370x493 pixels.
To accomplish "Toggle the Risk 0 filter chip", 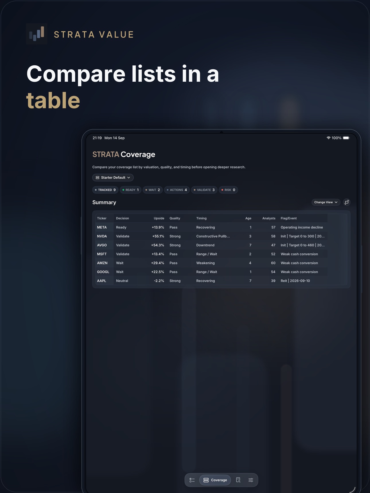I will [228, 190].
